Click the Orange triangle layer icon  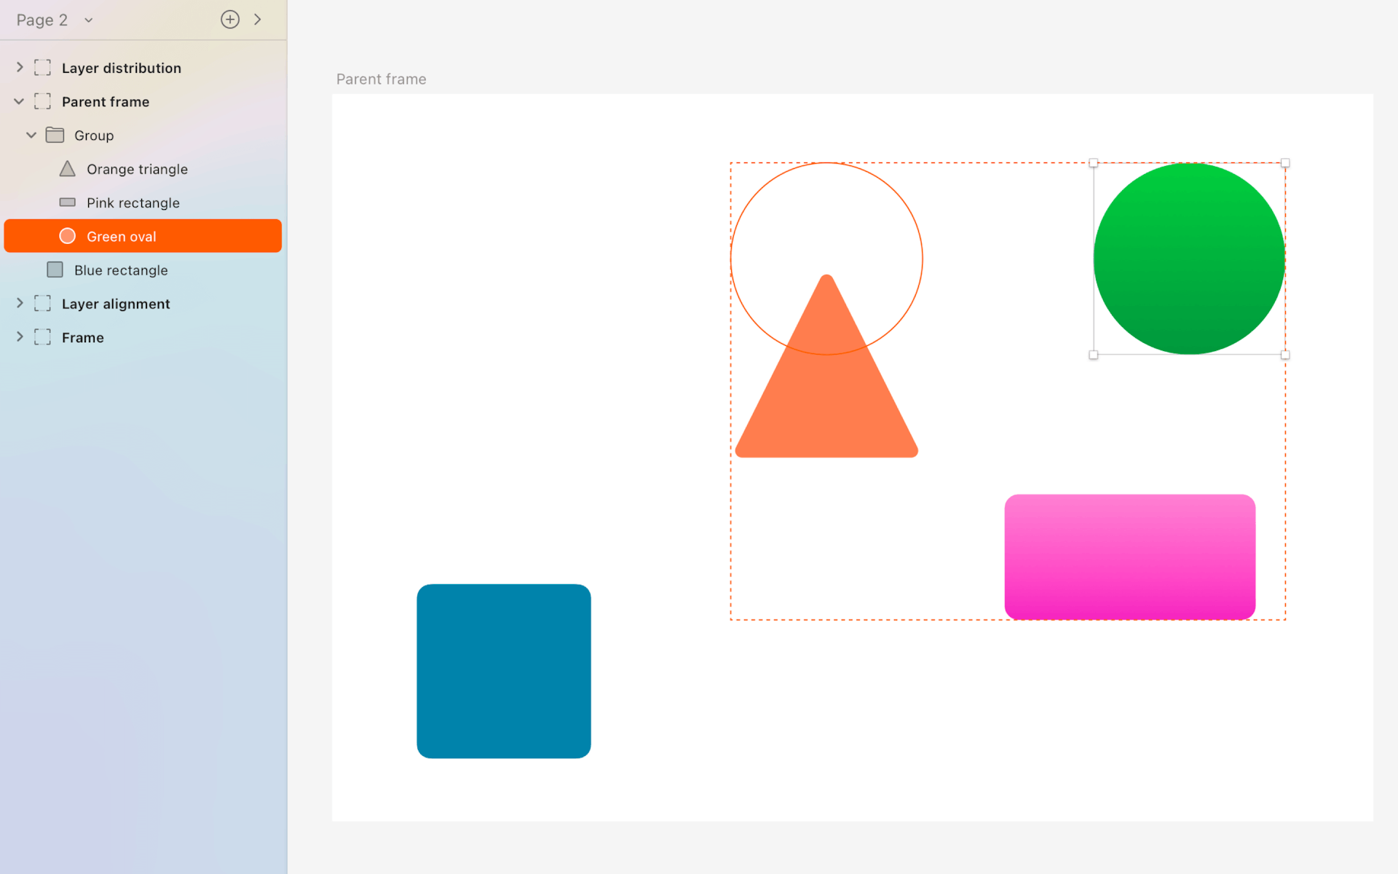(68, 169)
